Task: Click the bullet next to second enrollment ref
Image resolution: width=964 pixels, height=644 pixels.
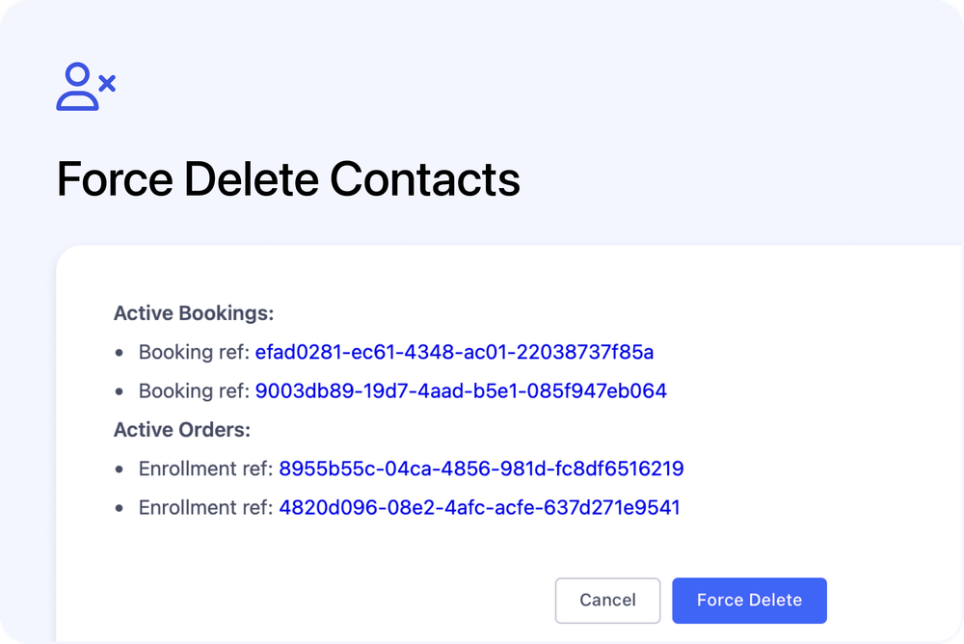Action: (120, 507)
